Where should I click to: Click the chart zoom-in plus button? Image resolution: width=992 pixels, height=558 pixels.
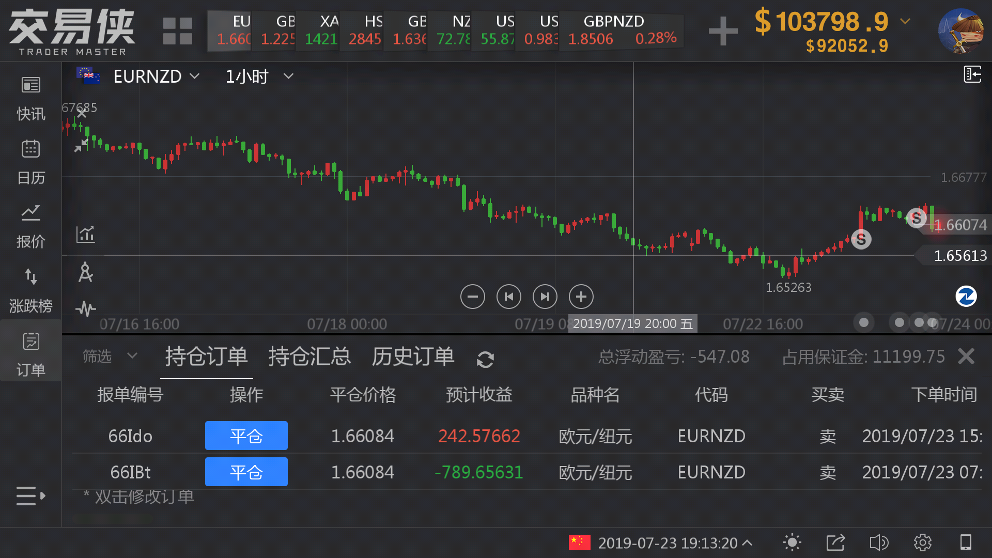[581, 297]
